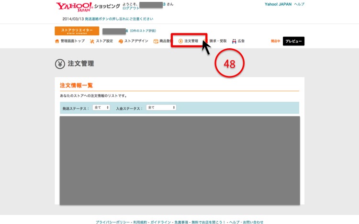Click the yen icon for 注文管理 tab
359x224 pixels.
tap(180, 41)
